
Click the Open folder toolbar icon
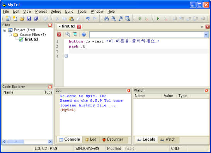(22, 19)
